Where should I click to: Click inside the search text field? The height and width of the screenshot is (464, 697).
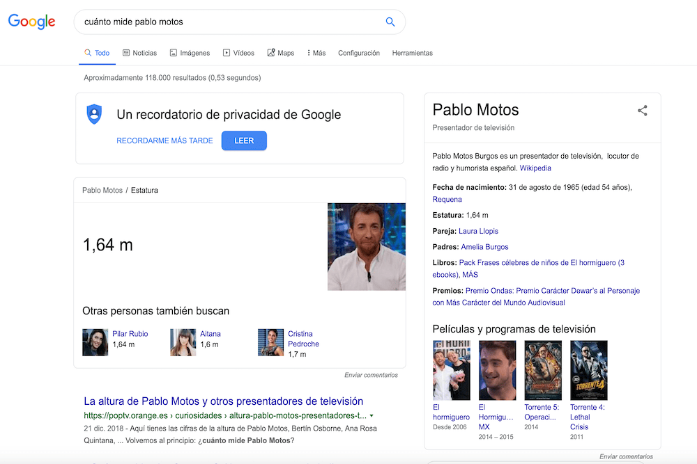tap(230, 22)
